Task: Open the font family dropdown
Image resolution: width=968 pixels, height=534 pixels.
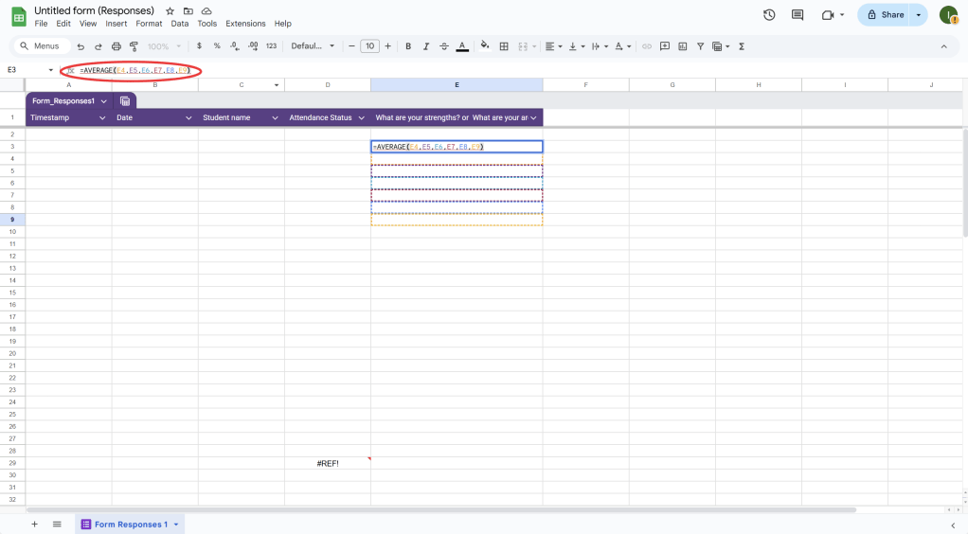Action: click(x=313, y=45)
